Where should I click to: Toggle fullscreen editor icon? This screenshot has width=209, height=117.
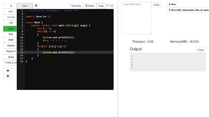click(x=112, y=6)
